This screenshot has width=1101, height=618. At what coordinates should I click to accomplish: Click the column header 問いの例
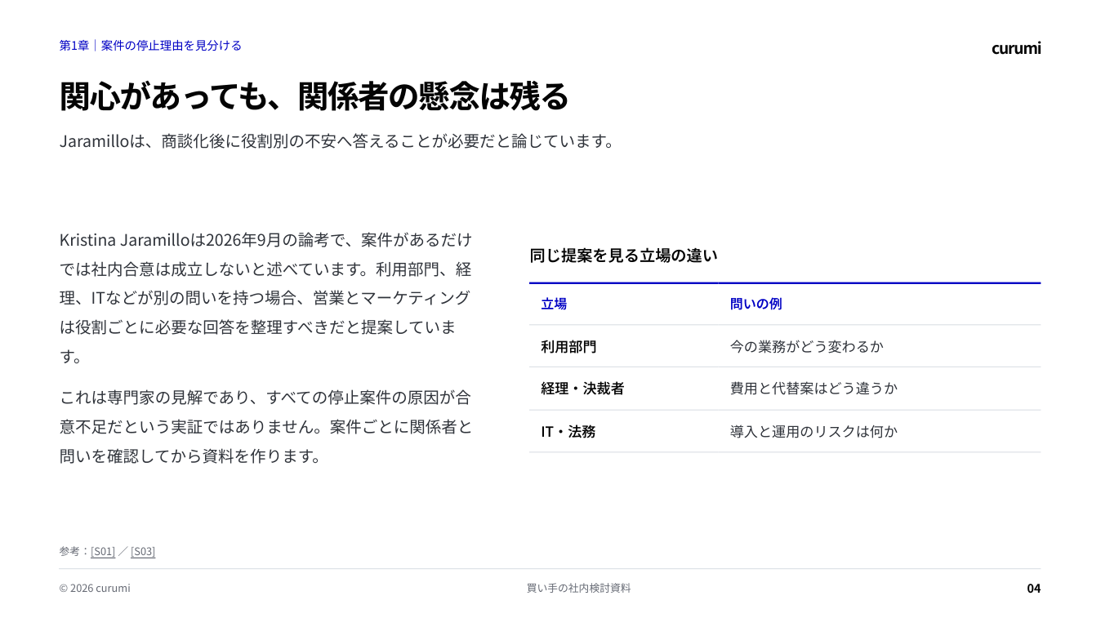pos(756,304)
